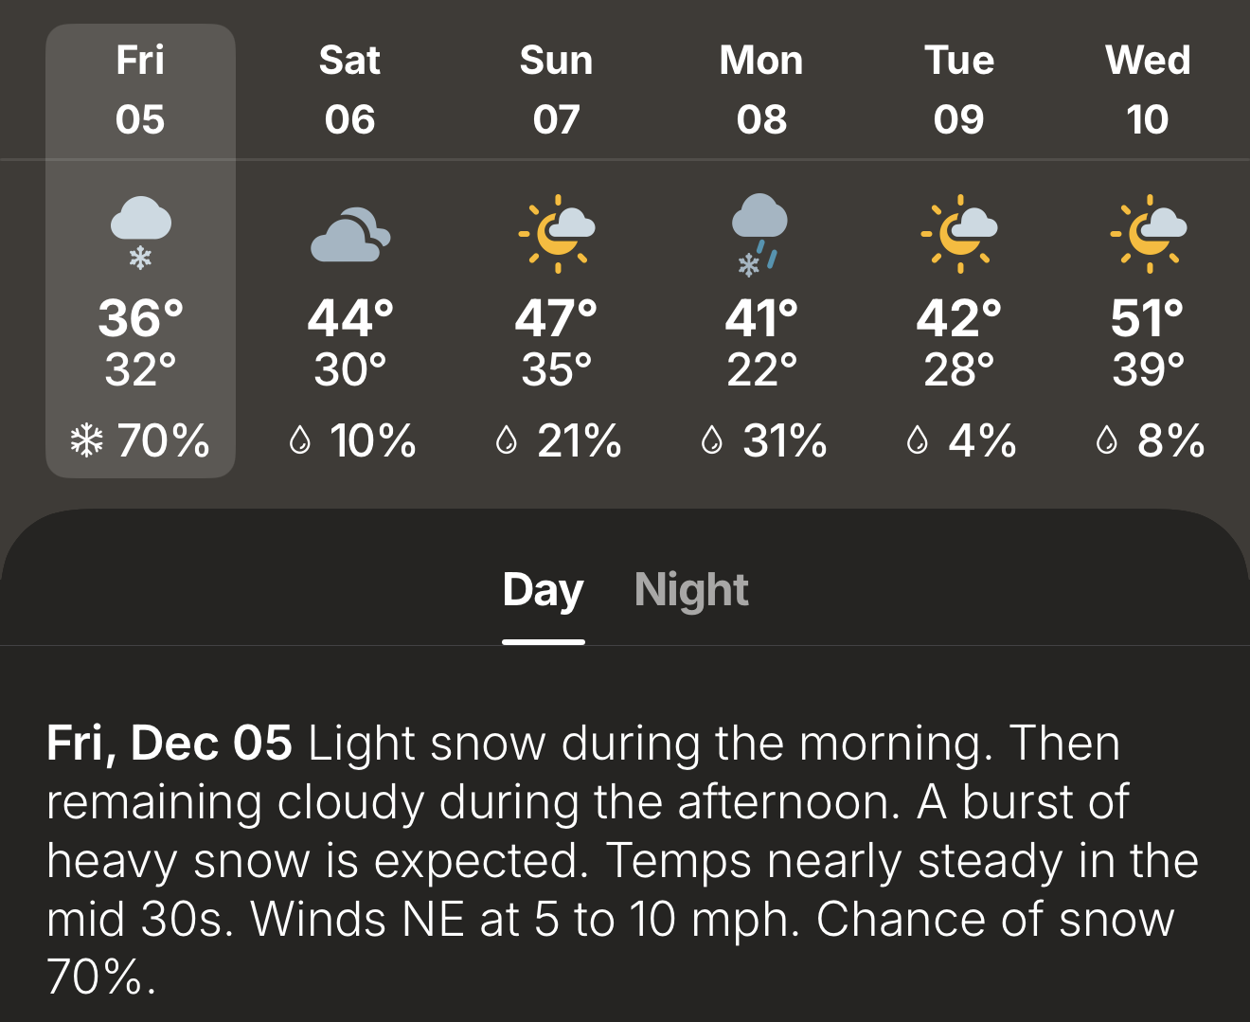Select the Day forecast tab
This screenshot has height=1022, width=1250.
pyautogui.click(x=543, y=590)
